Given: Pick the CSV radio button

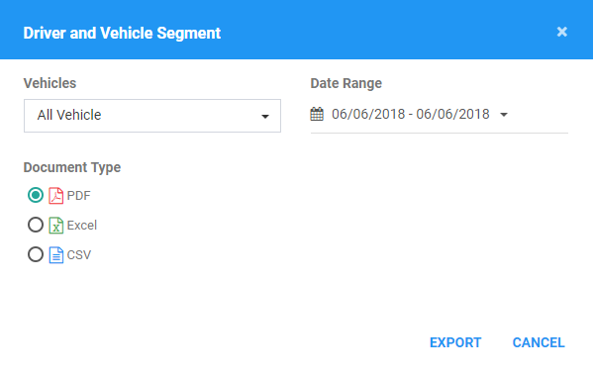Looking at the screenshot, I should click(36, 254).
